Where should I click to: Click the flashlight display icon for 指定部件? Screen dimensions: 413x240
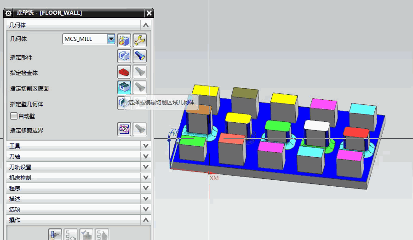[x=140, y=56]
